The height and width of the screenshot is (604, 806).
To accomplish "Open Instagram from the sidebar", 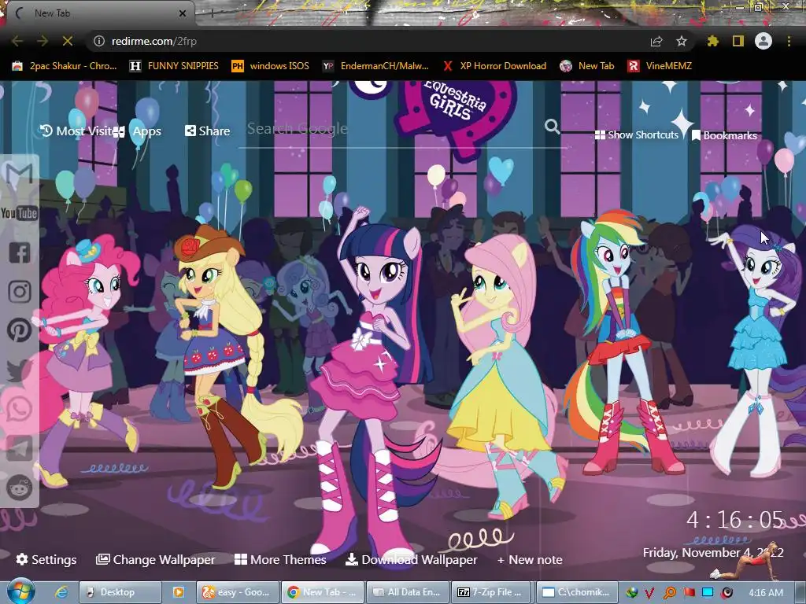I will (20, 291).
